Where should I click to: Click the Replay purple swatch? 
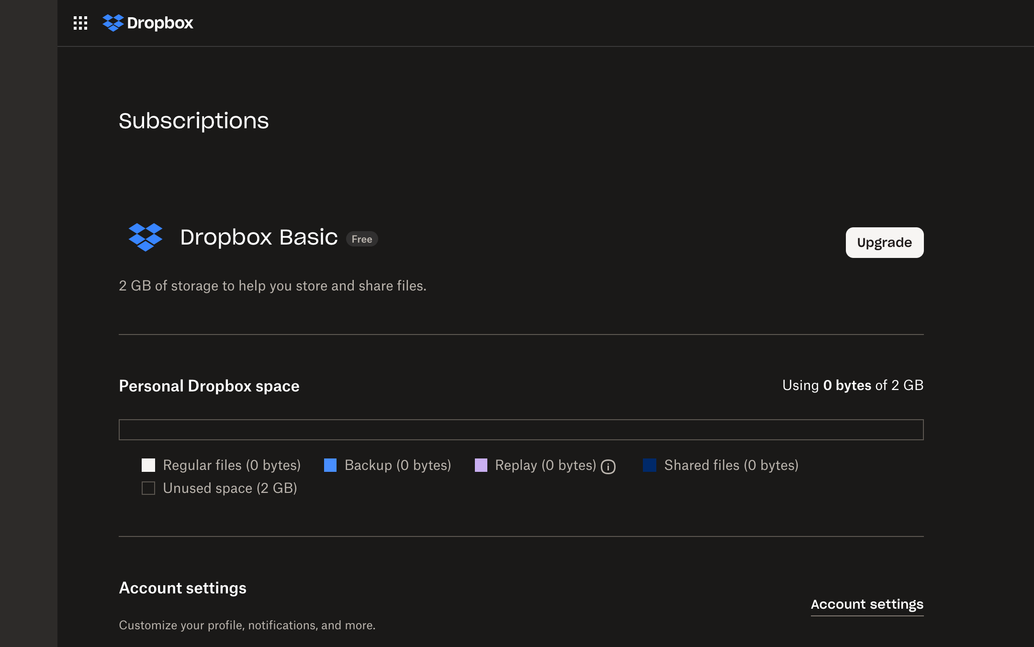pyautogui.click(x=481, y=465)
